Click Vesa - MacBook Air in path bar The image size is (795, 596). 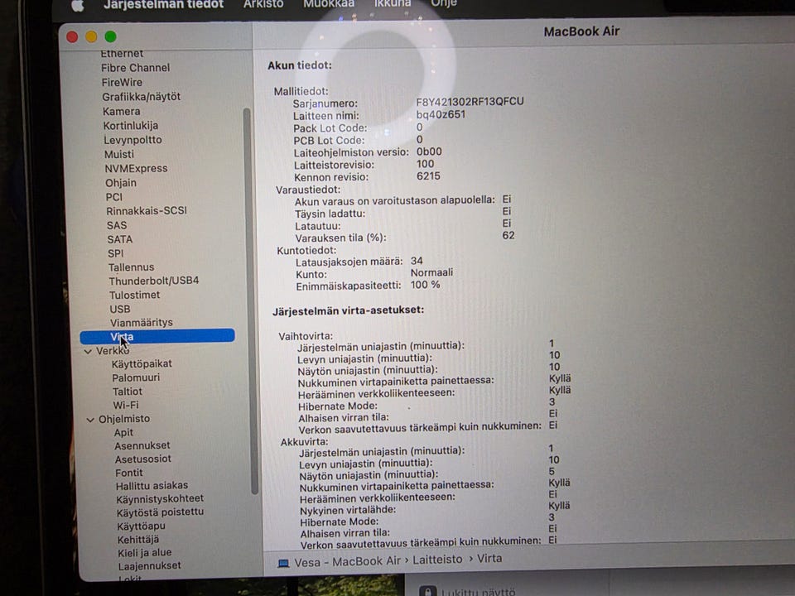(347, 561)
